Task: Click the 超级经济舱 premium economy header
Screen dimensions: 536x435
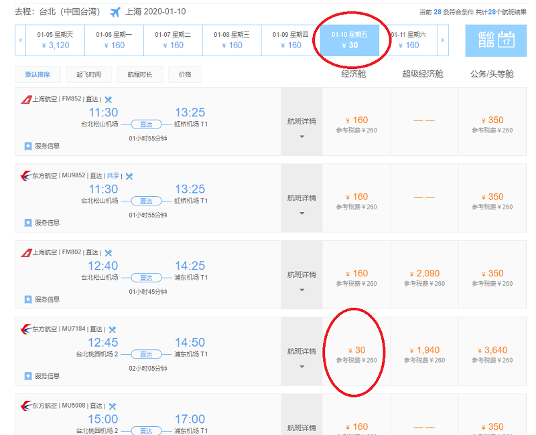Action: coord(423,74)
